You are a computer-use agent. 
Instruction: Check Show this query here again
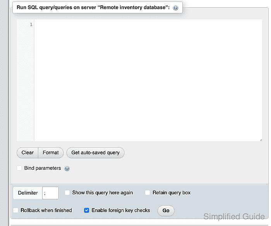(67, 192)
